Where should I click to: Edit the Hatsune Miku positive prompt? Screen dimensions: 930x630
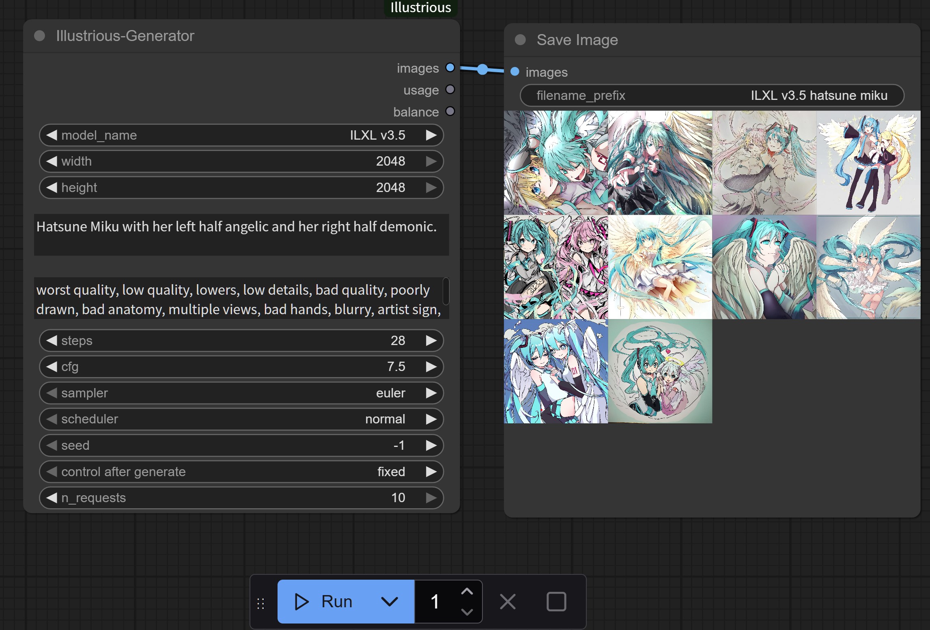(241, 235)
